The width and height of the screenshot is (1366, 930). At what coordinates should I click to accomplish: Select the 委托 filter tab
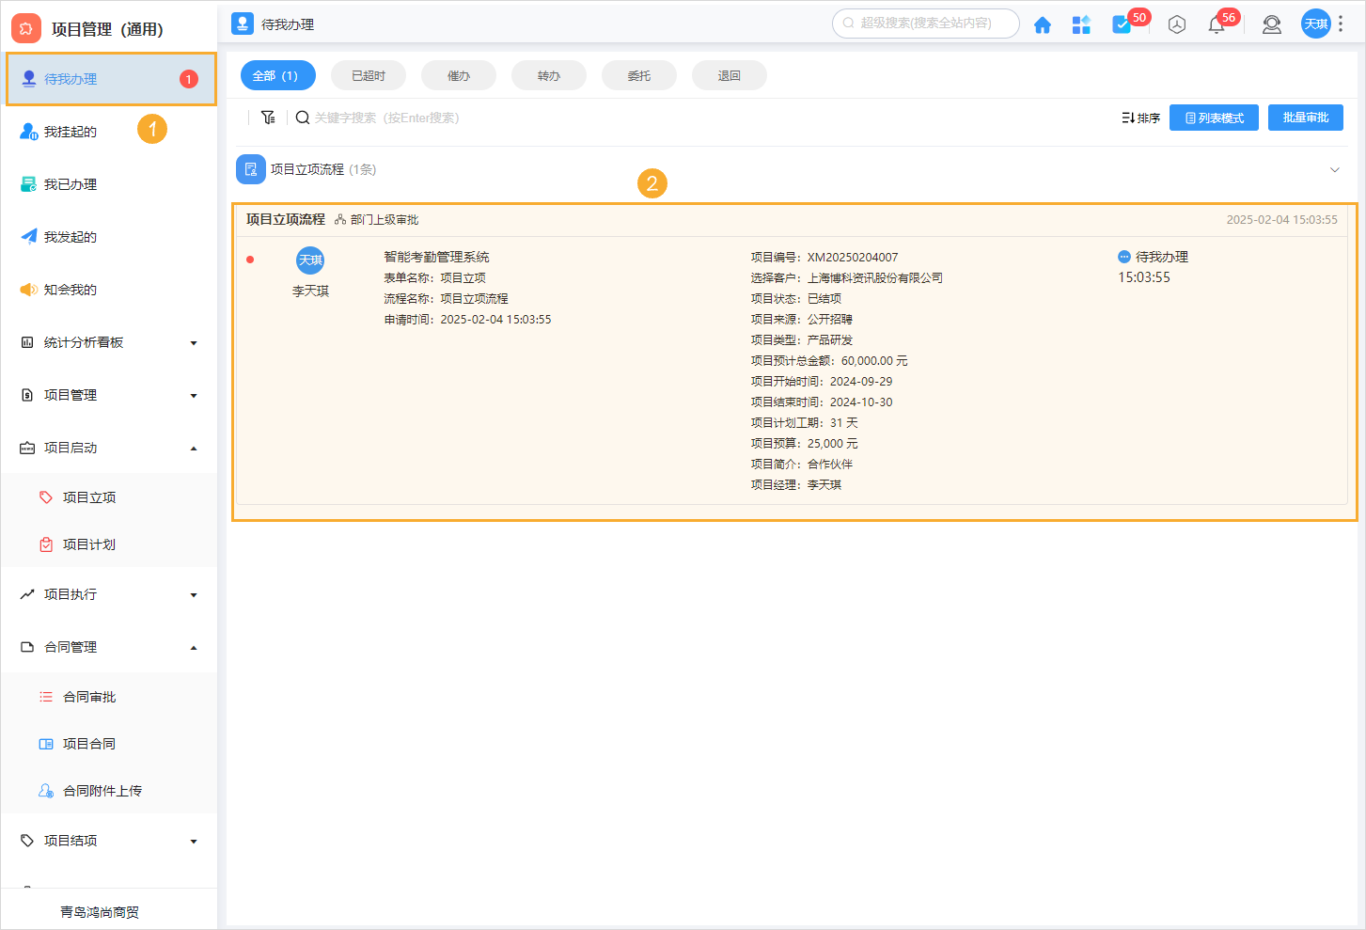click(x=638, y=74)
